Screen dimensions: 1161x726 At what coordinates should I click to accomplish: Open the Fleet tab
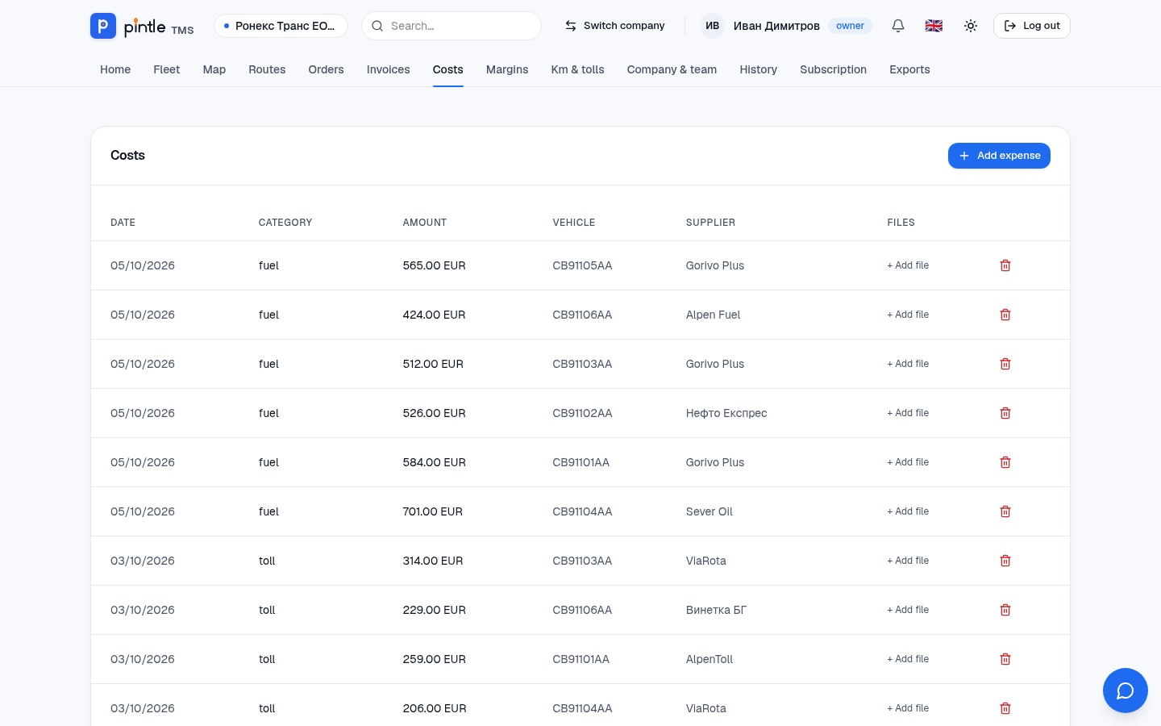[167, 69]
